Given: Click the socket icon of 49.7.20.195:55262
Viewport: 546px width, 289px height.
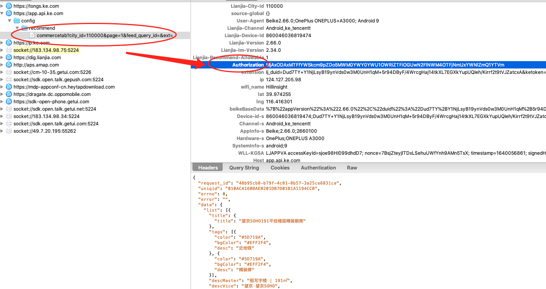Looking at the screenshot, I should [x=9, y=131].
